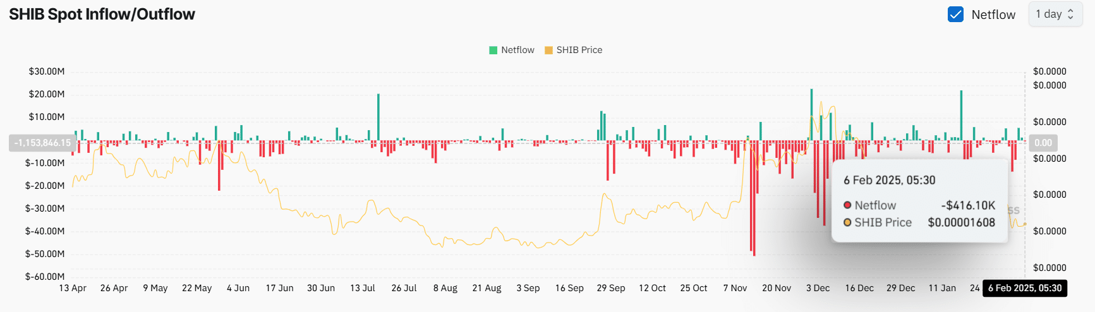
Task: Click the black 6 Feb 2025 crosshair date label
Action: 1025,288
